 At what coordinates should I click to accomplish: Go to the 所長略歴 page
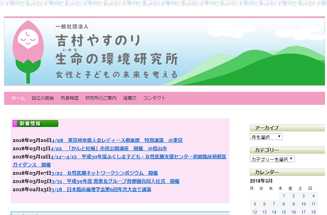(x=69, y=98)
